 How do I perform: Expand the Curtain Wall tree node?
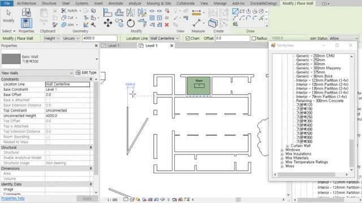pos(287,146)
